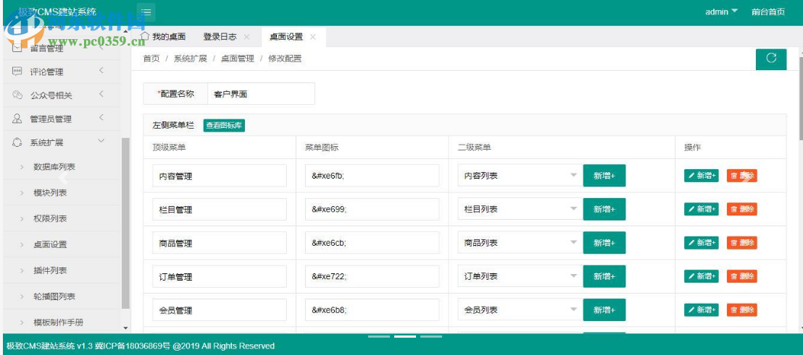Screen dimensions: 803x355
Task: Click the 内容管理 top menu input
Action: click(220, 176)
